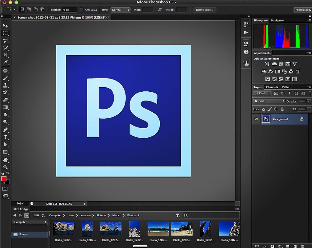Open the blend mode dropdown showing Normal
This screenshot has height=248, width=312.
pos(269,101)
